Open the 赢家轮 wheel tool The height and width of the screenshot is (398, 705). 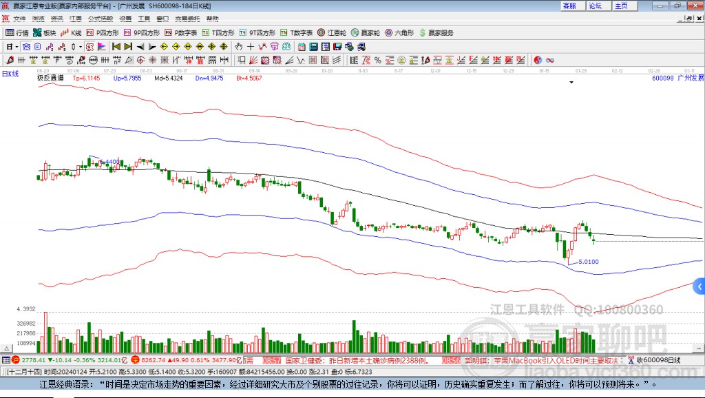(366, 33)
